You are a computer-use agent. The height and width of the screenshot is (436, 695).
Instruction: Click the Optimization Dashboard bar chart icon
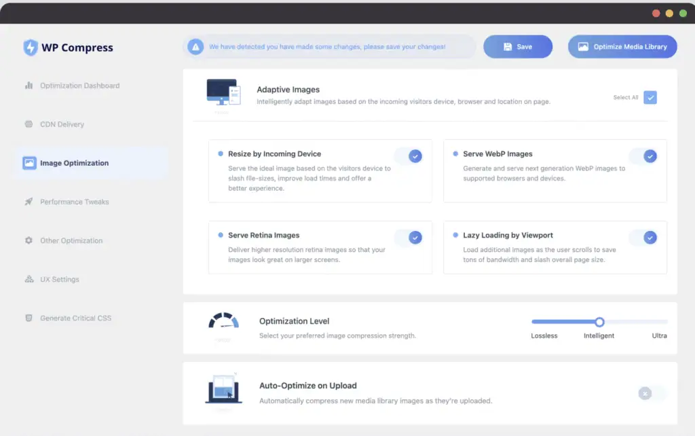29,86
